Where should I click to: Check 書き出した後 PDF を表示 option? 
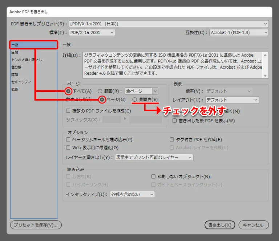click(175, 120)
